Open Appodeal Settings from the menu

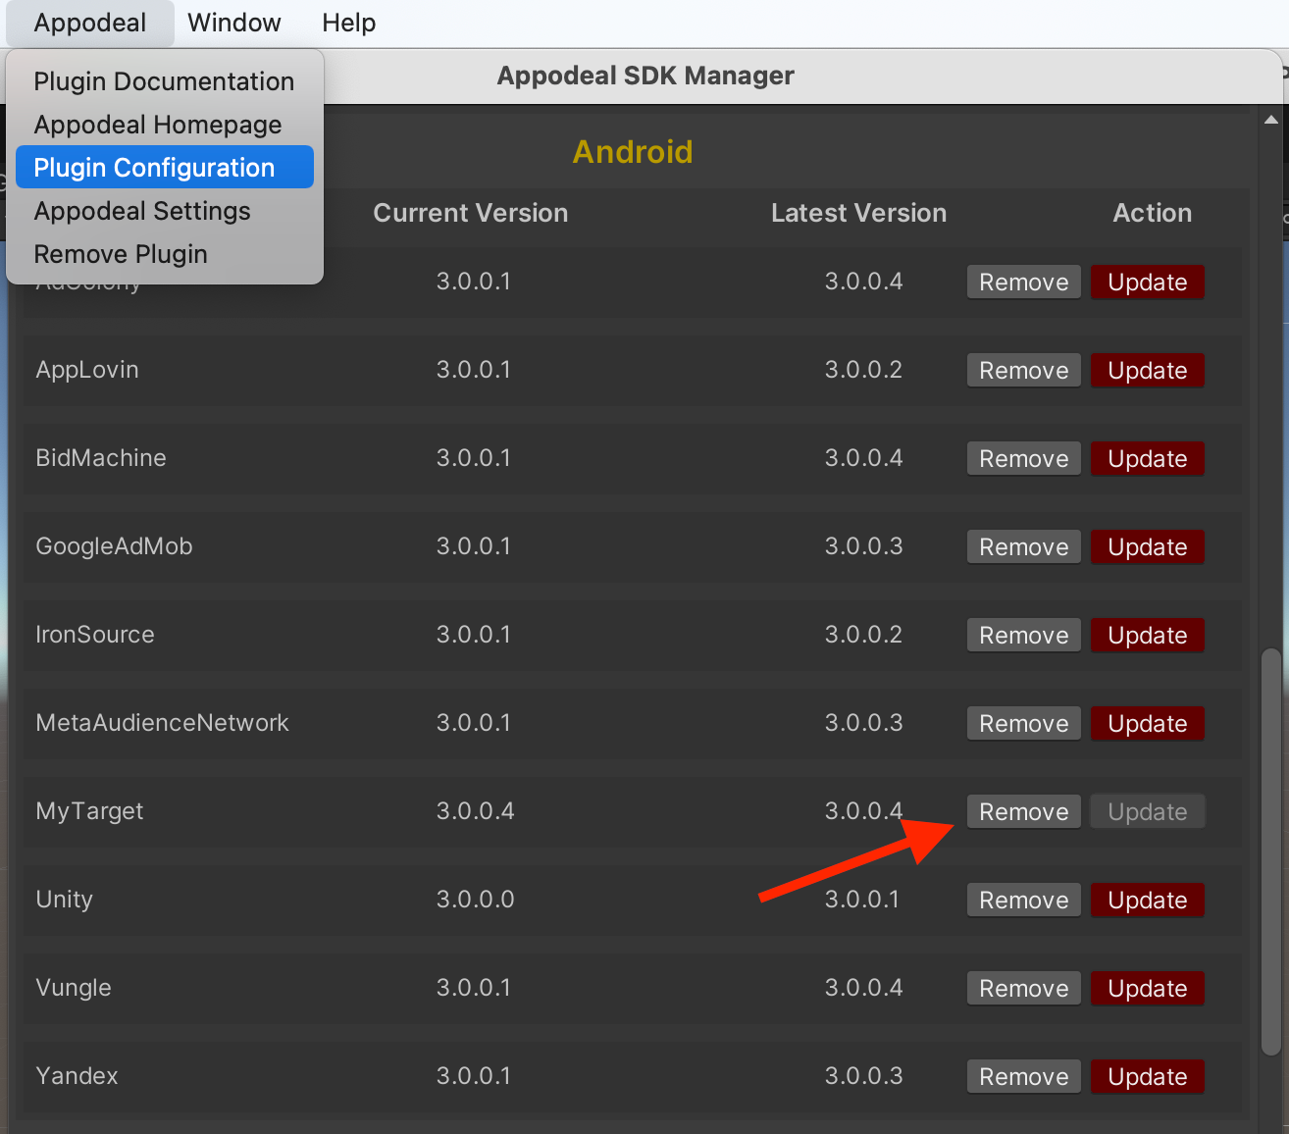pos(142,211)
